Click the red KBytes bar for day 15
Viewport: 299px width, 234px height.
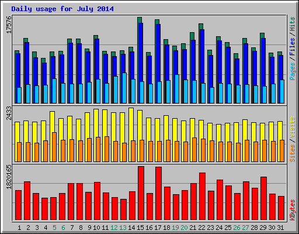point(141,193)
